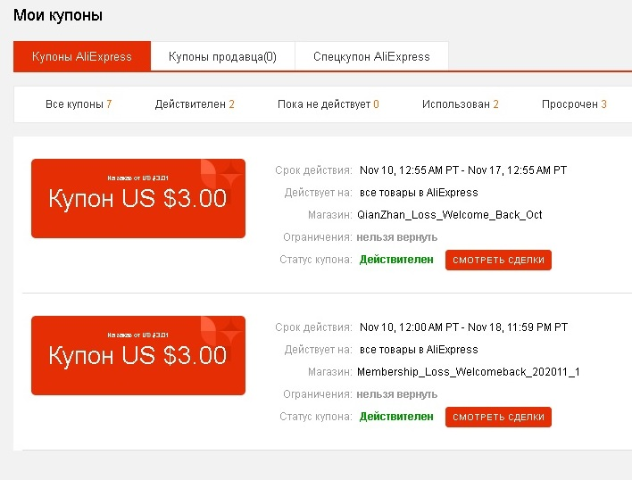Filter by Действителен 2

pyautogui.click(x=195, y=104)
